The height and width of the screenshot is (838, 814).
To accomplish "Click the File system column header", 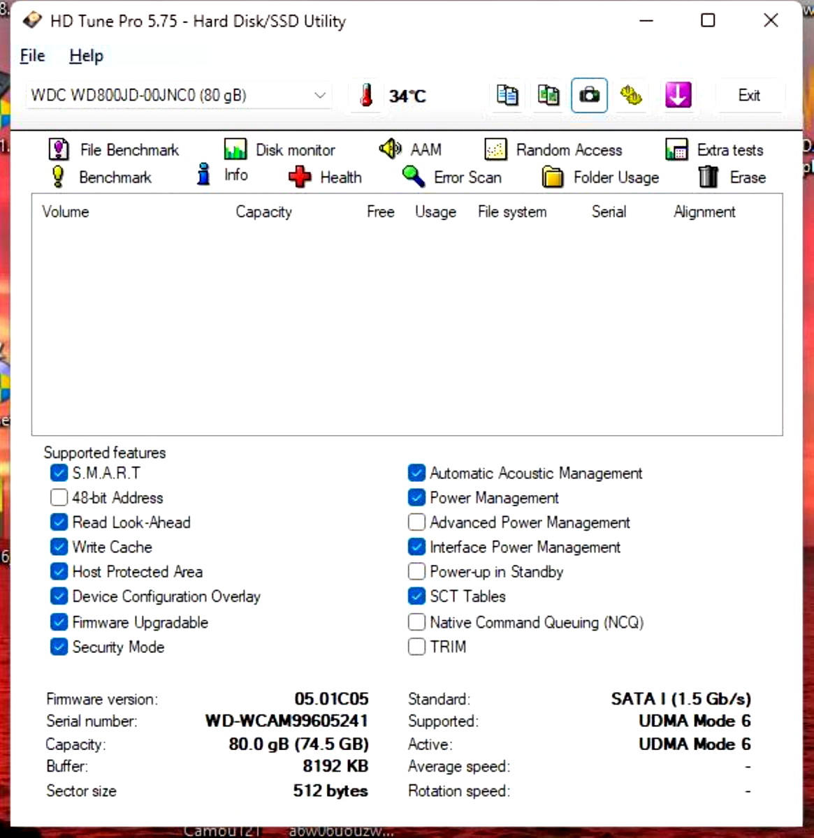I will point(512,212).
